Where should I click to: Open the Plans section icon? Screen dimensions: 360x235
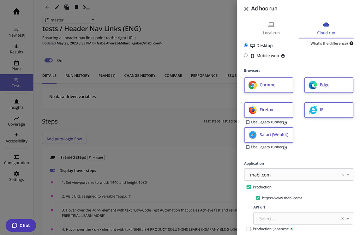coord(16,64)
